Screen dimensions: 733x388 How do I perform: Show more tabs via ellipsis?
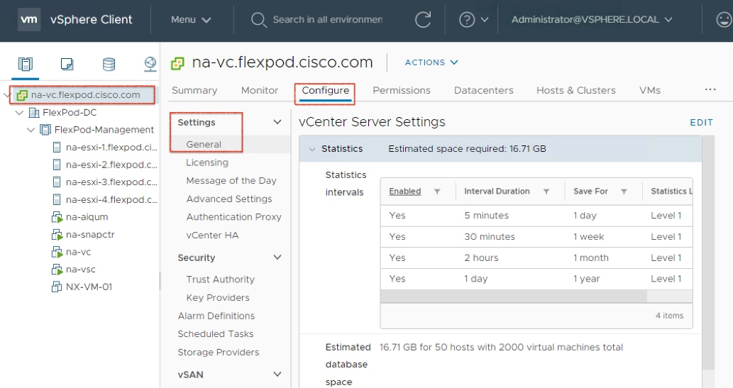pyautogui.click(x=710, y=89)
